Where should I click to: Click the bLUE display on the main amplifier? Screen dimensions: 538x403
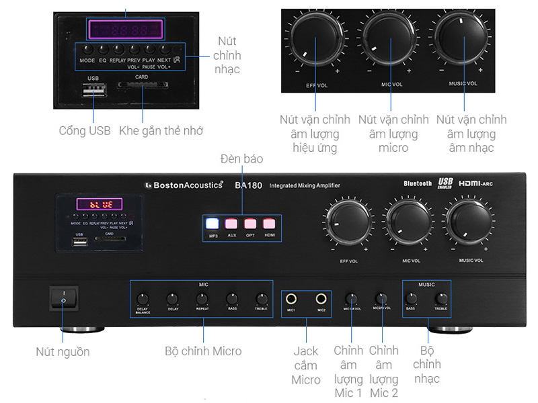100,204
